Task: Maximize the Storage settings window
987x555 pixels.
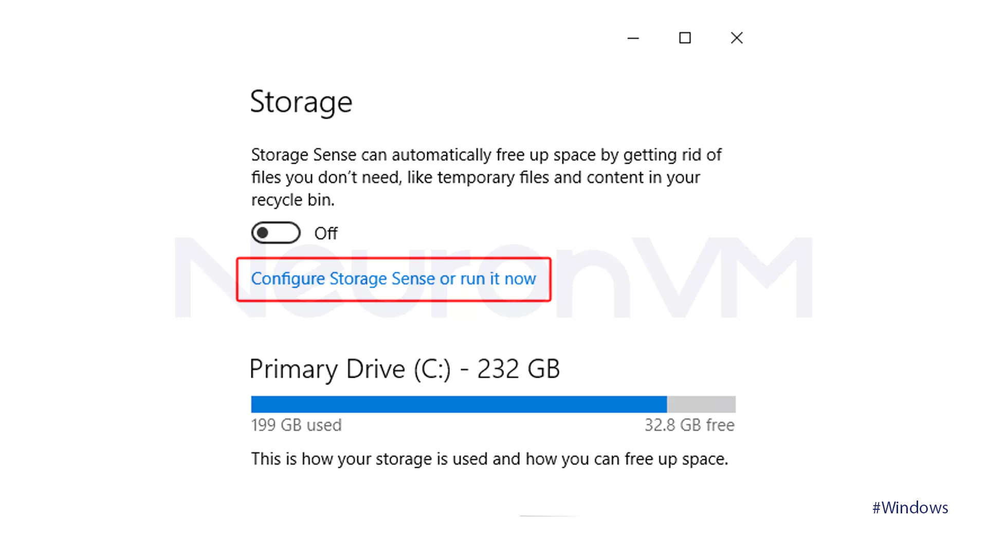Action: [685, 38]
